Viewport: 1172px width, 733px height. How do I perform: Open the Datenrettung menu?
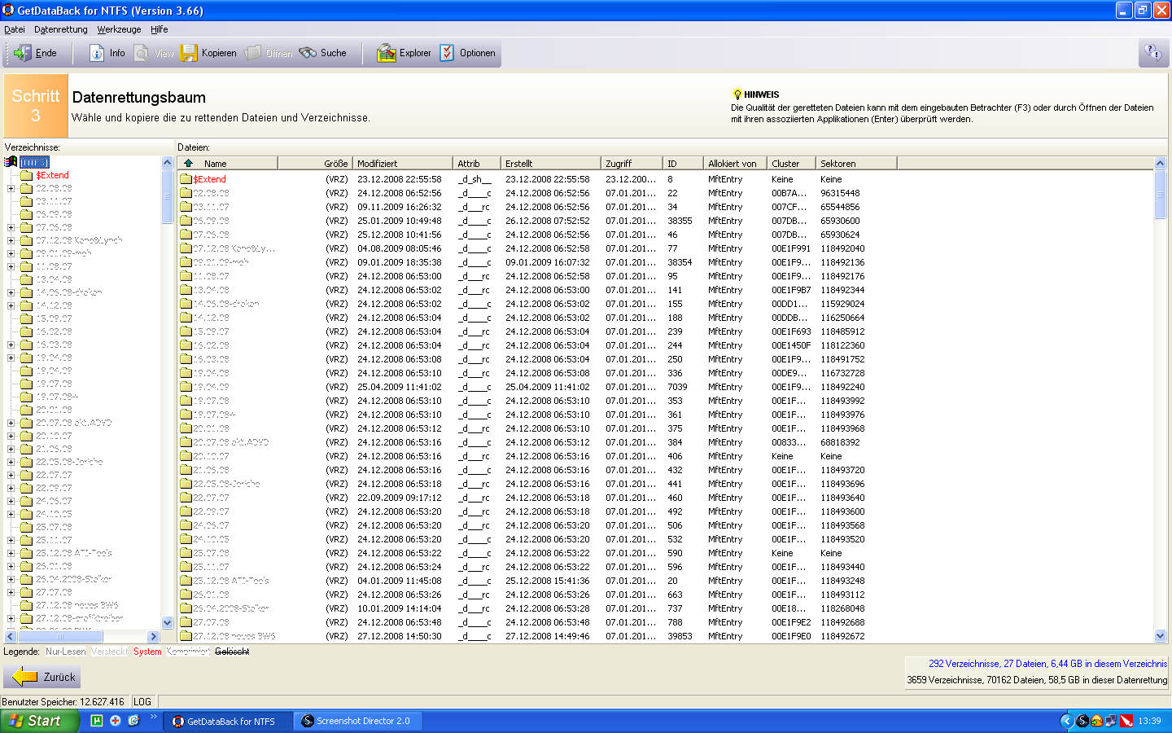pos(61,29)
